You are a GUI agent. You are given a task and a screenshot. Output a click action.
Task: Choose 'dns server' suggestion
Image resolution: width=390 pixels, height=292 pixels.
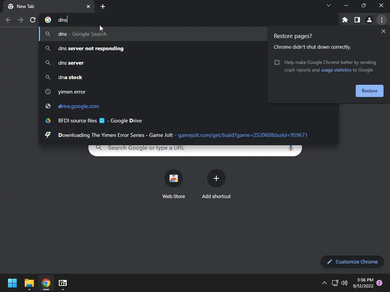[x=153, y=63]
